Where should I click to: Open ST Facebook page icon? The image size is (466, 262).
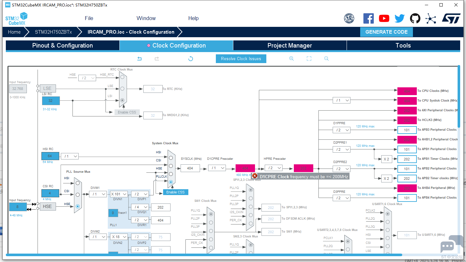point(369,18)
